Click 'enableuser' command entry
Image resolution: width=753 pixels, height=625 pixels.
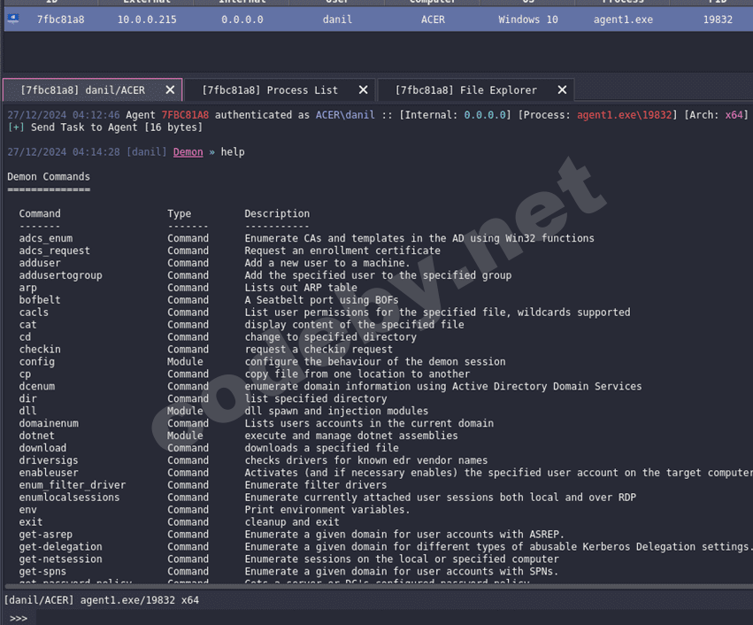click(49, 474)
